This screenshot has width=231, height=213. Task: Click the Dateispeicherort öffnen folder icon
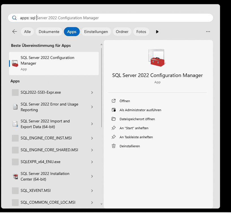[x=114, y=119]
